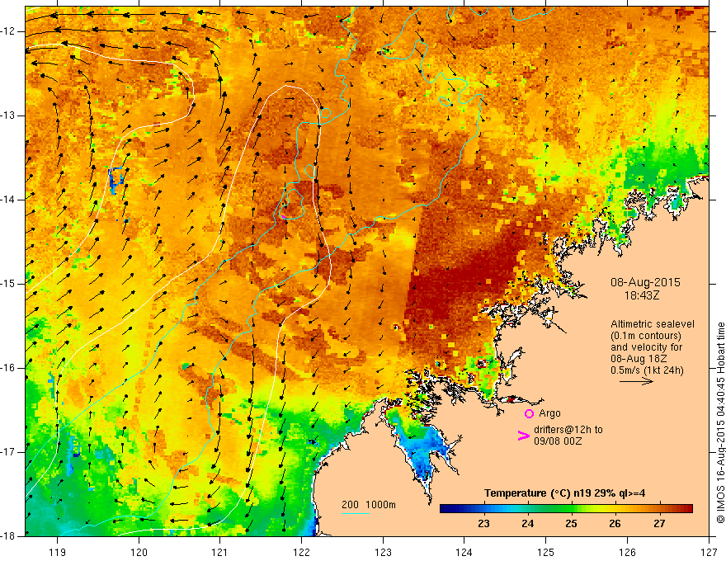Click longitude axis label 119
The image size is (726, 561).
(x=58, y=552)
